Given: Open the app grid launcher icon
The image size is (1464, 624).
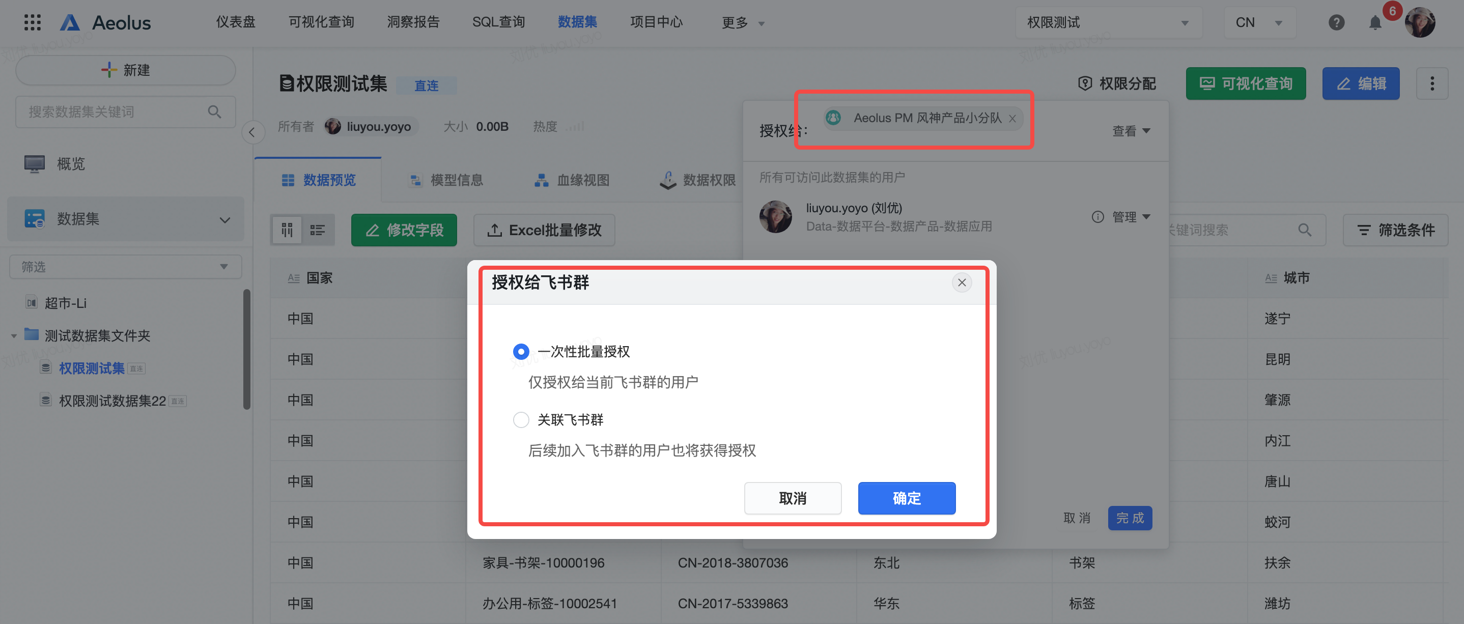Looking at the screenshot, I should [x=33, y=23].
